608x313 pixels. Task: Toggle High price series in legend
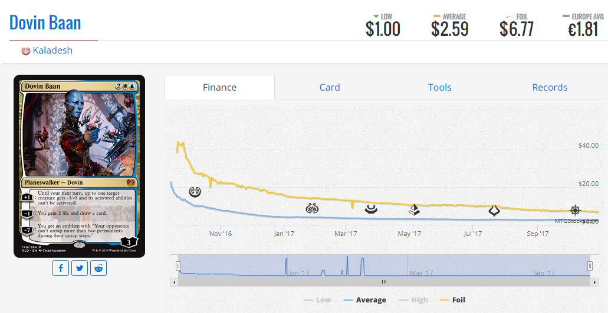tap(413, 300)
